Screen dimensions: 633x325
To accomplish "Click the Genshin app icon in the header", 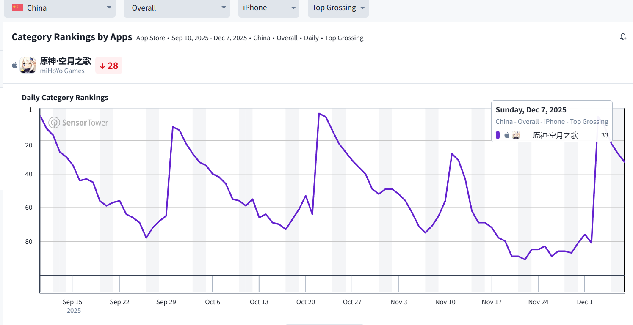I will [28, 65].
